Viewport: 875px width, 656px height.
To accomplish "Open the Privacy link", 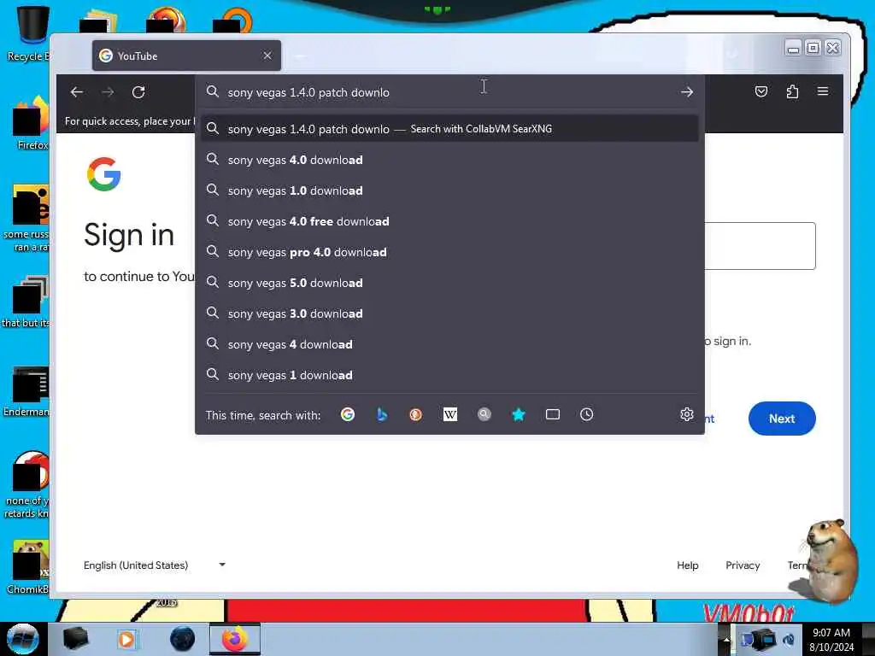I will pyautogui.click(x=743, y=565).
